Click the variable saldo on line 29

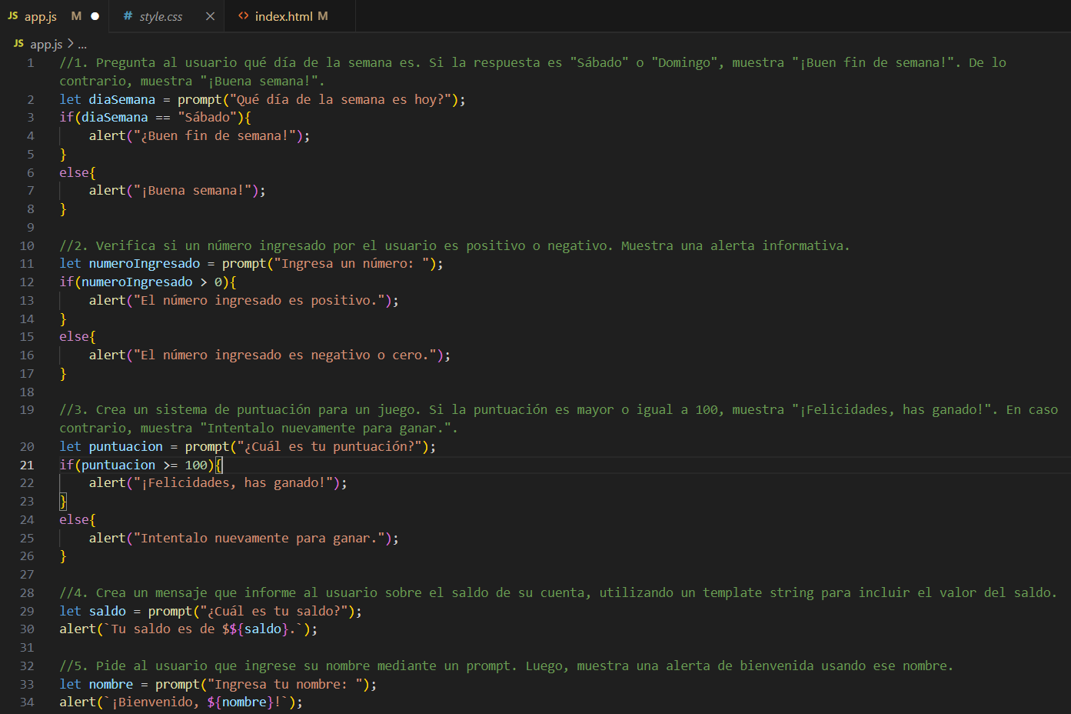(108, 612)
